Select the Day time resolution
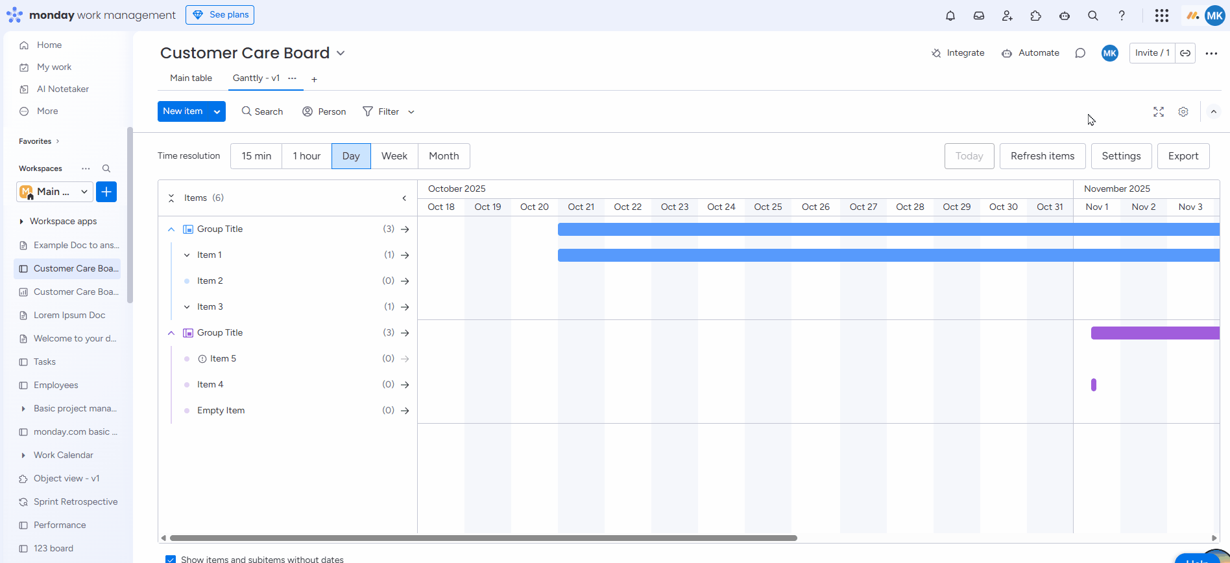This screenshot has height=563, width=1230. 351,156
